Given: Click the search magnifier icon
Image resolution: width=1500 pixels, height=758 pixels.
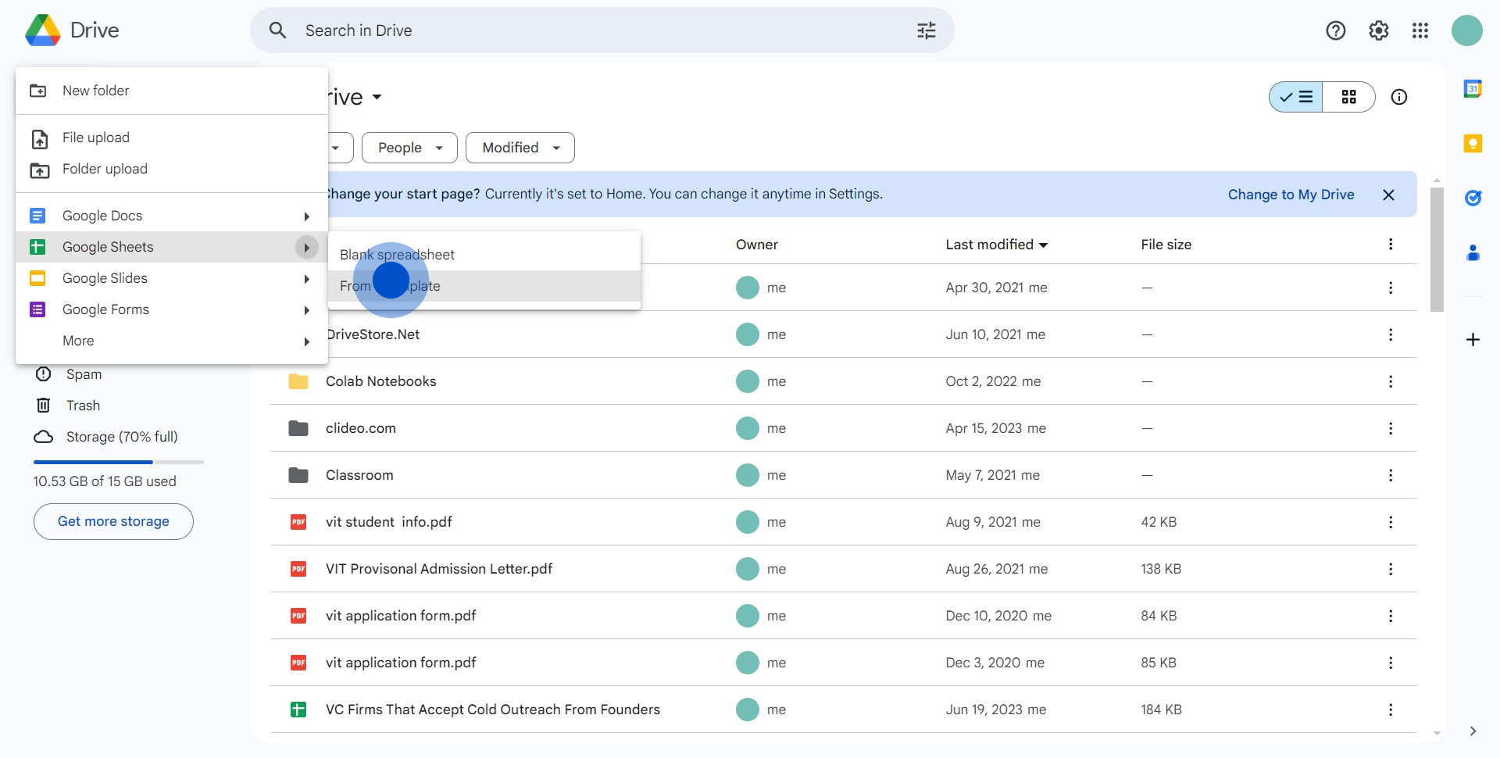Looking at the screenshot, I should pyautogui.click(x=278, y=30).
